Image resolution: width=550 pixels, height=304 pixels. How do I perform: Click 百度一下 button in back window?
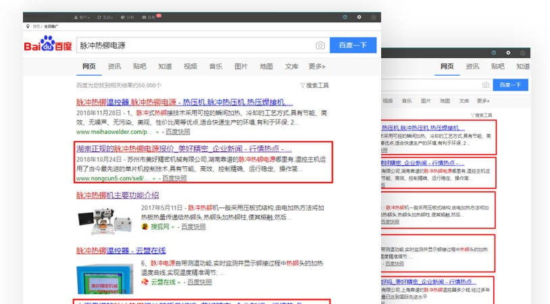click(x=510, y=85)
